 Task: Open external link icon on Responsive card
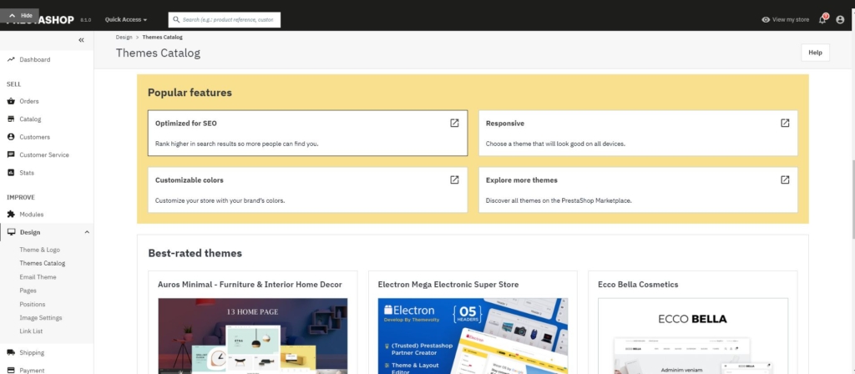coord(785,124)
